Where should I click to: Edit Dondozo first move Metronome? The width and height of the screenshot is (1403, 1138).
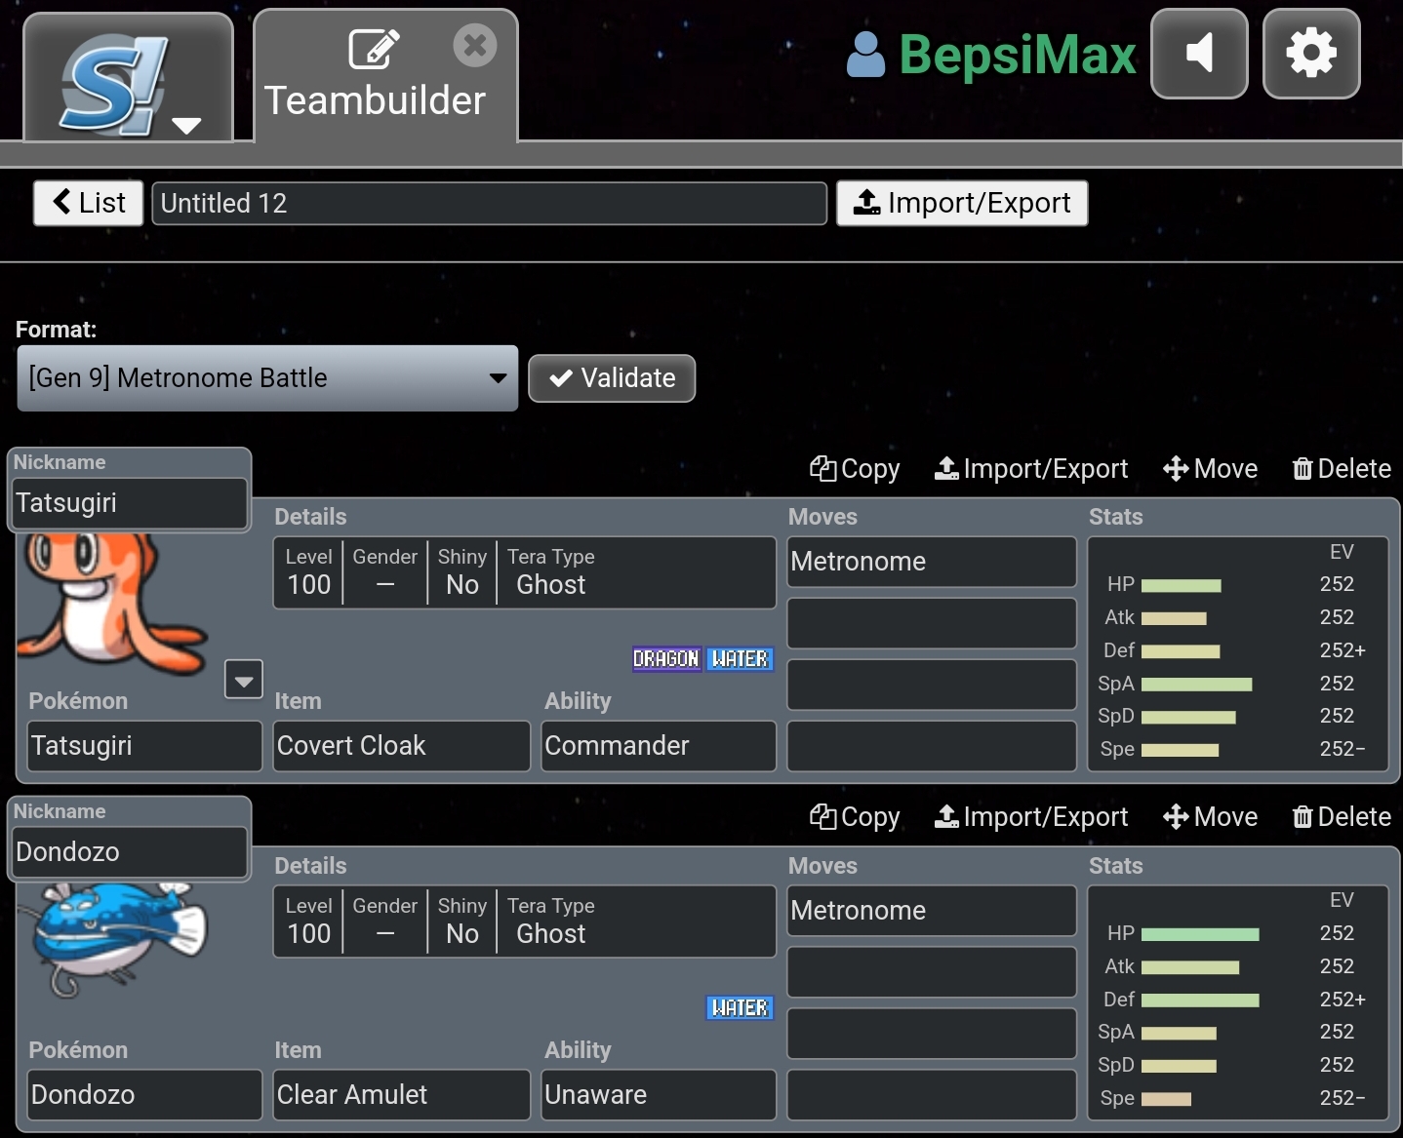click(x=932, y=911)
